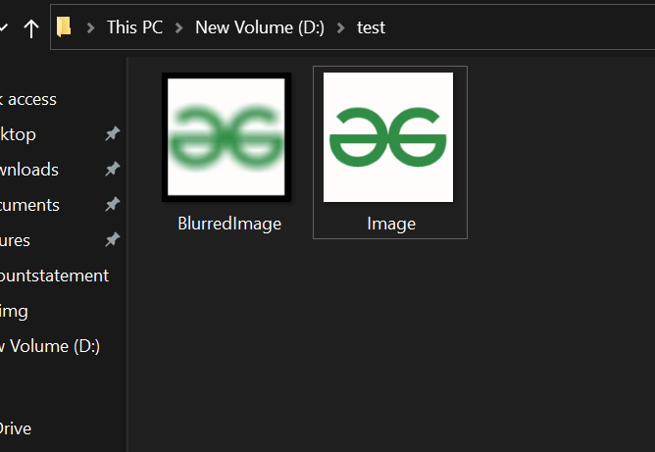Image resolution: width=655 pixels, height=452 pixels.
Task: Select the Image file thumbnail
Action: point(388,137)
